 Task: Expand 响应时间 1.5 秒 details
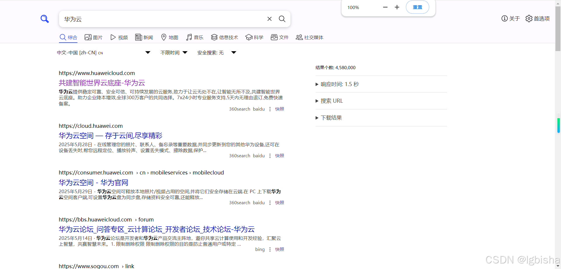click(337, 84)
